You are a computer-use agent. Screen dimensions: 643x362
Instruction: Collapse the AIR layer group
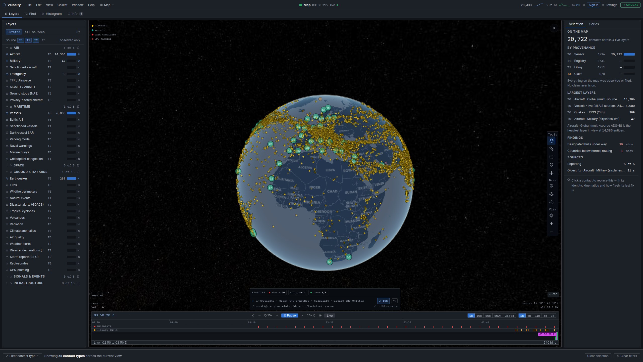tap(7, 48)
